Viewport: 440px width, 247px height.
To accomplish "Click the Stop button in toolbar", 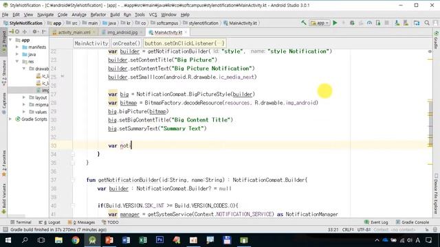I will [x=386, y=23].
